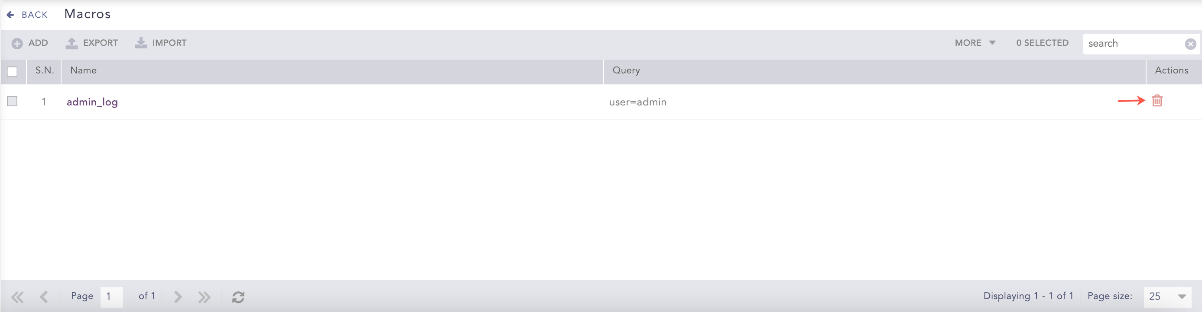Click the Query column header
Viewport: 1202px width, 312px height.
pos(626,70)
